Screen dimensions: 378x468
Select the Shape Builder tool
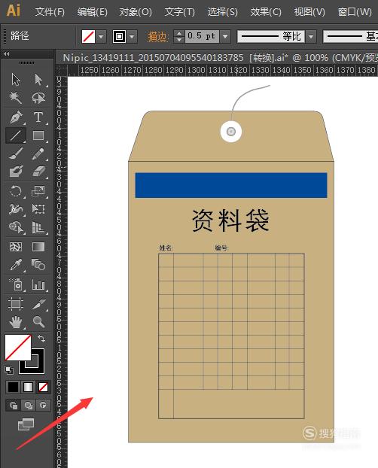click(x=16, y=227)
